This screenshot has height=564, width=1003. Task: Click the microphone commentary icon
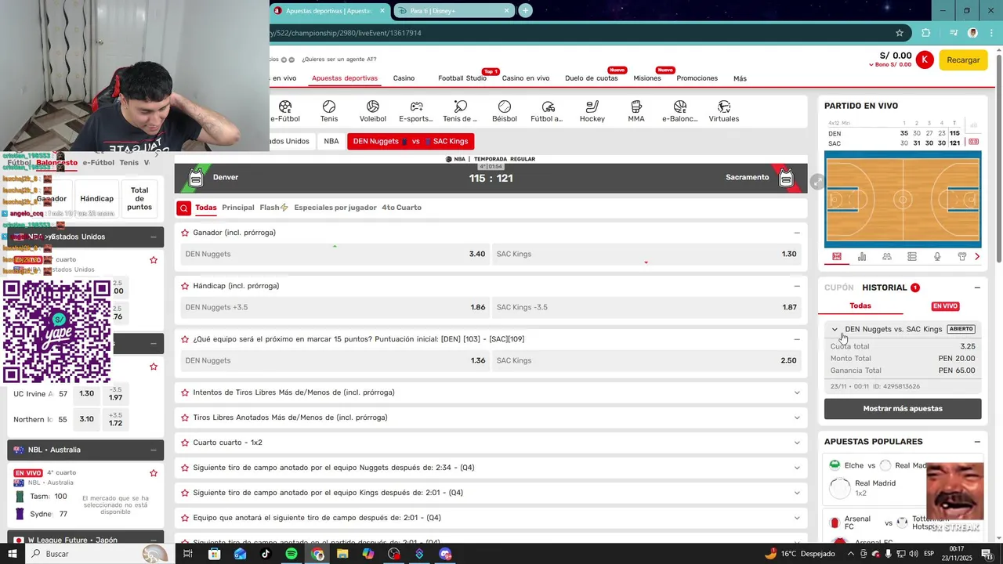pos(937,256)
